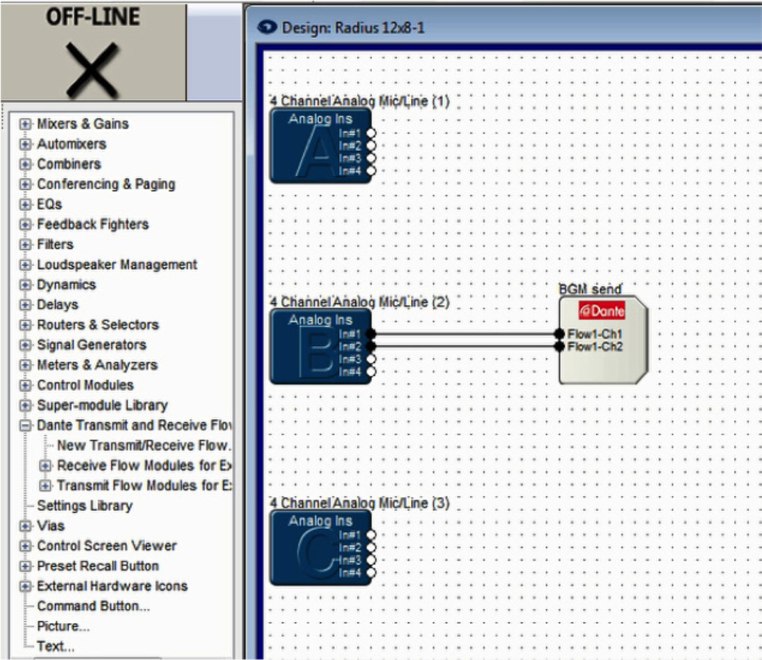The width and height of the screenshot is (762, 660).
Task: Click In#4 output node on module C
Action: tap(371, 573)
